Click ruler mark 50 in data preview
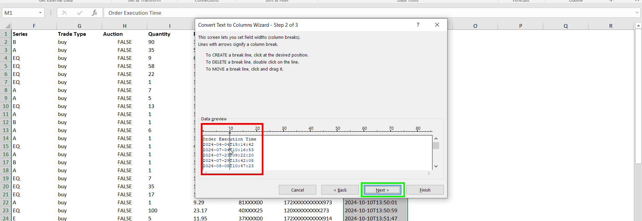This screenshot has width=642, height=221. click(337, 128)
